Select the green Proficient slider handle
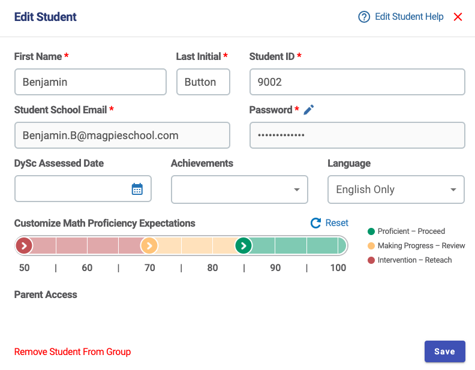This screenshot has height=370, width=475. click(243, 245)
